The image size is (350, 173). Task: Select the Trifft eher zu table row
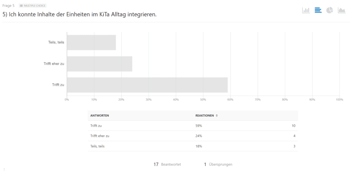click(x=193, y=136)
